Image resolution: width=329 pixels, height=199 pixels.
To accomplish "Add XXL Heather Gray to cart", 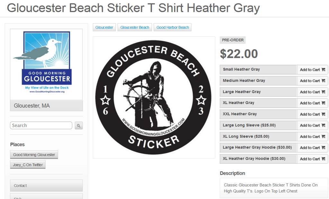I will [x=312, y=114].
